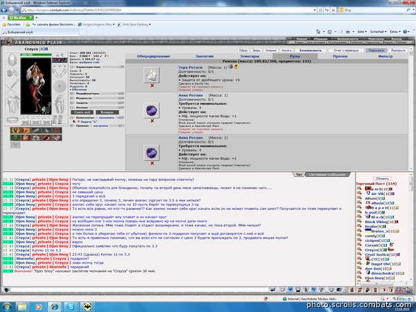Click the helmet equipment slot

coord(12,60)
